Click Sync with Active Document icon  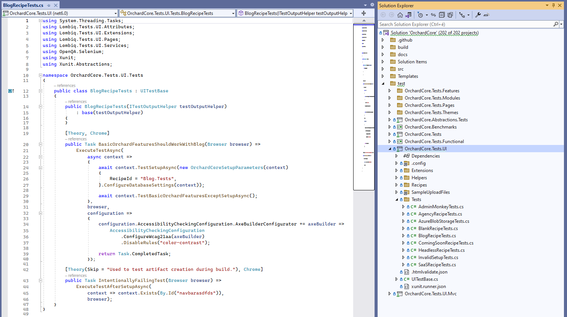[433, 15]
